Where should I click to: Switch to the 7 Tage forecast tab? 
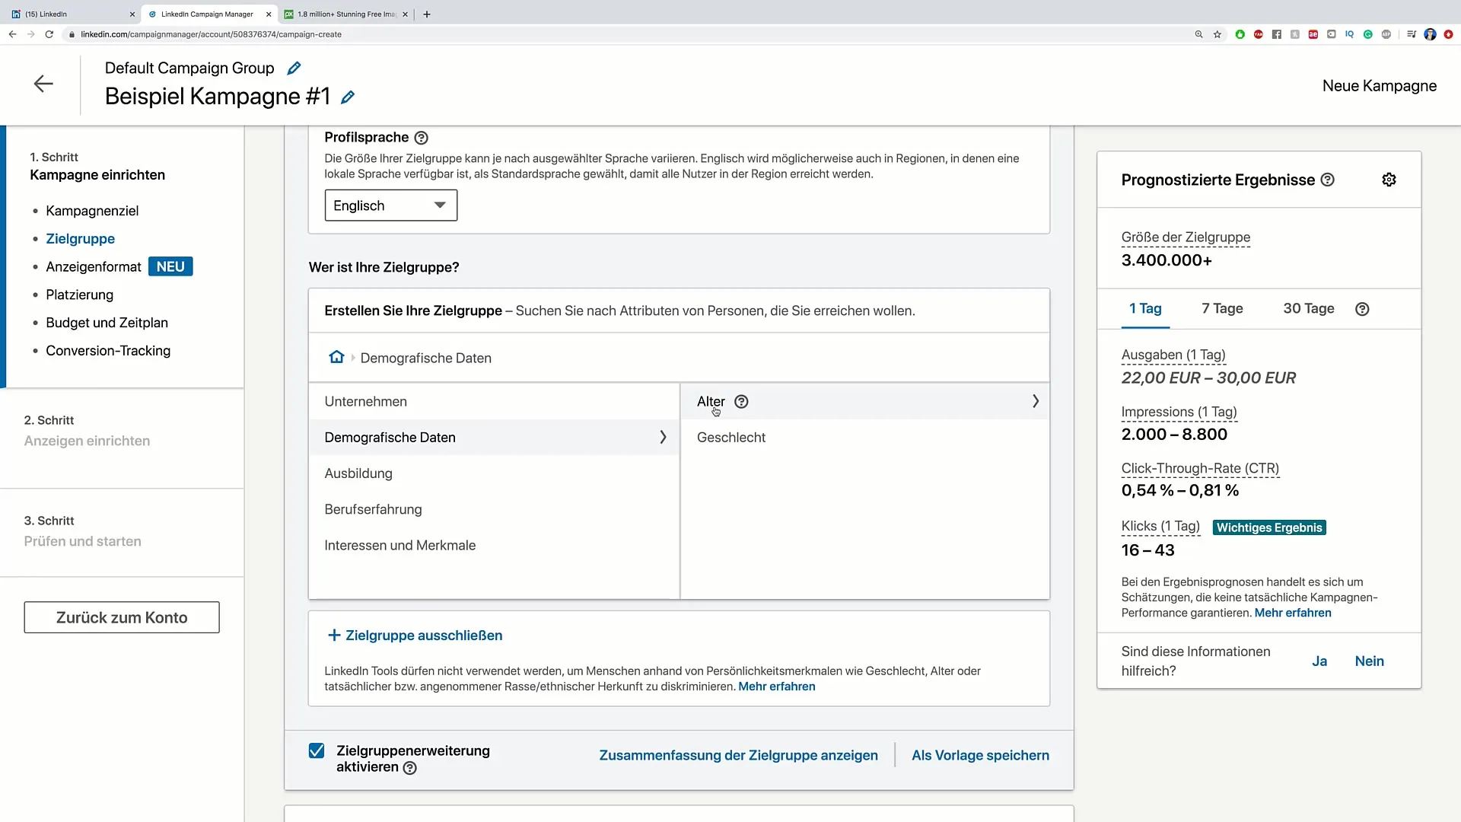coord(1222,308)
